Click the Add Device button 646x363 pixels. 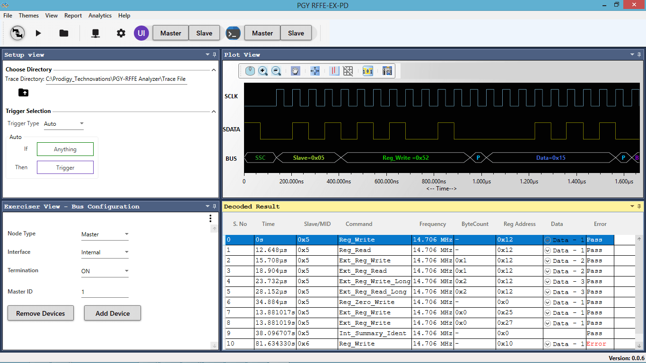[112, 313]
